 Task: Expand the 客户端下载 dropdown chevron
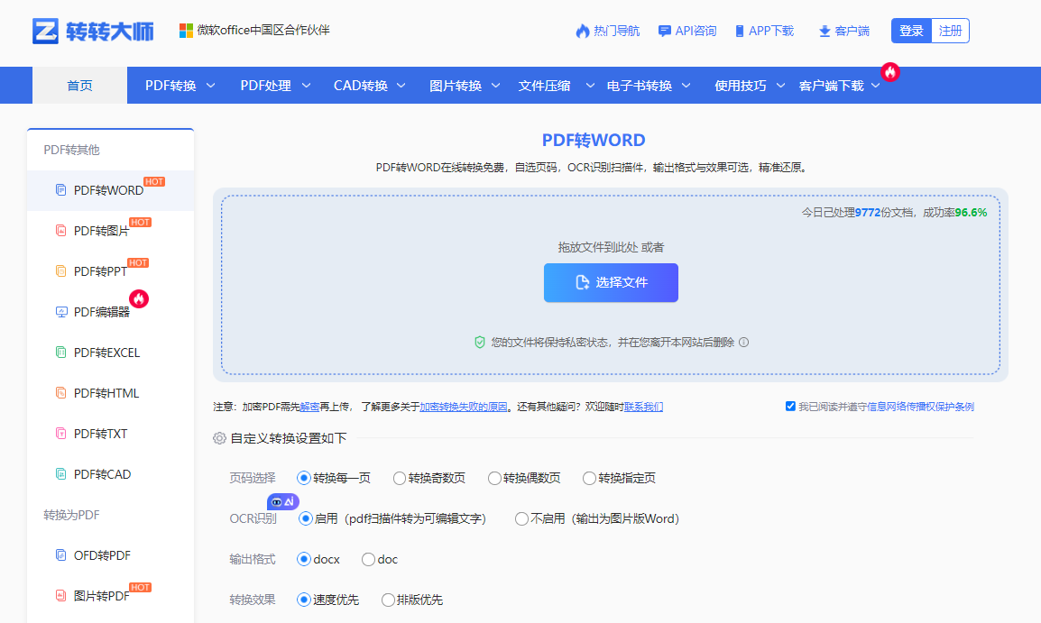(875, 86)
